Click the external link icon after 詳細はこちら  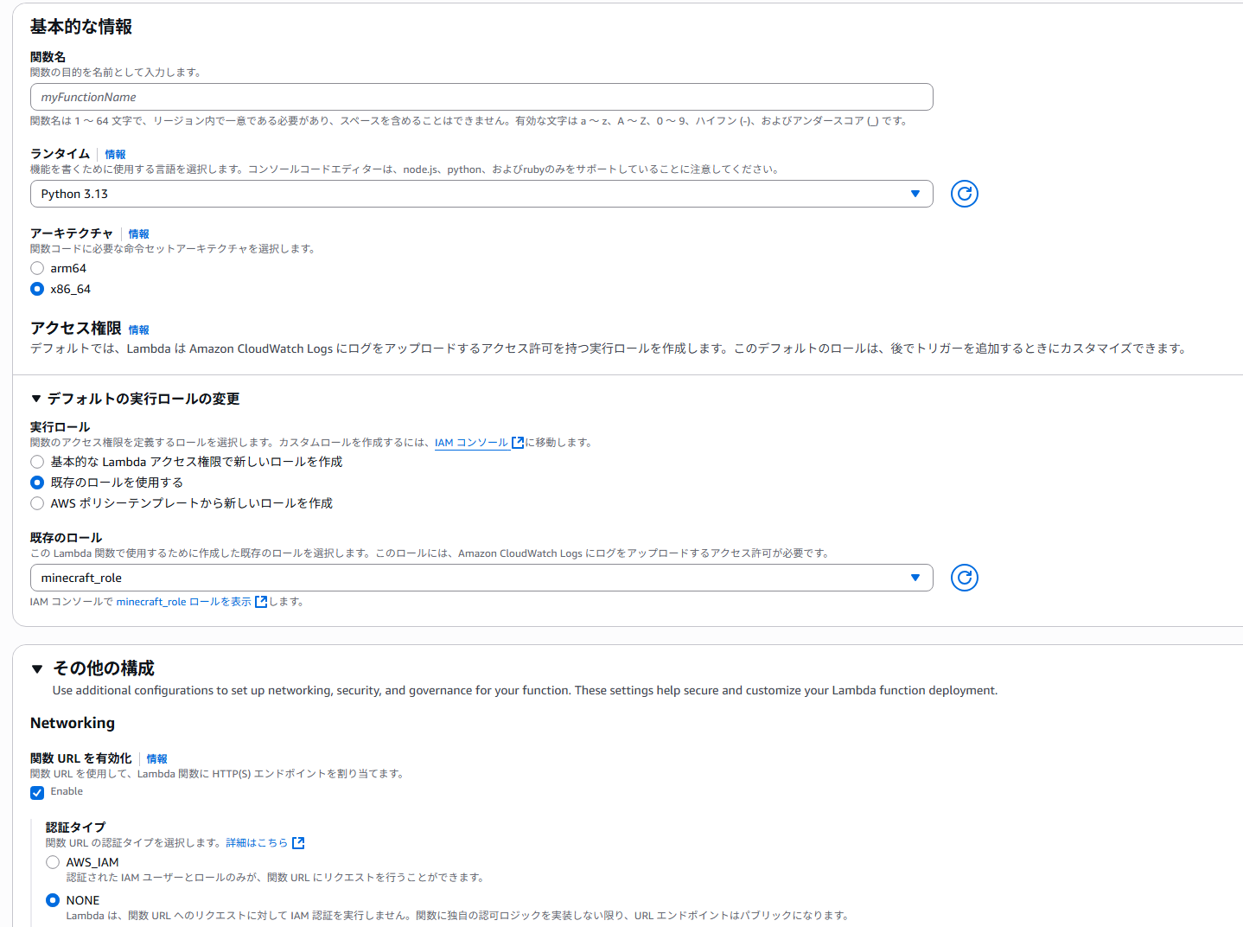298,843
